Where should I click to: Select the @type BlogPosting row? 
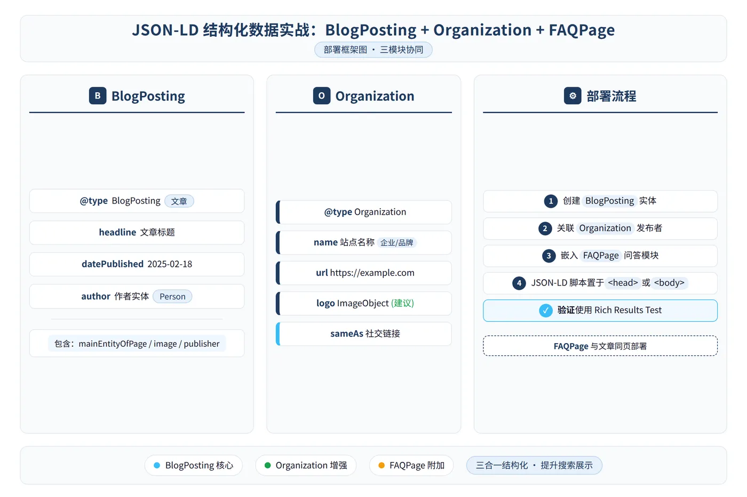tap(137, 201)
